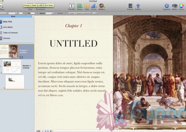Open the Colors picker

(x=181, y=6)
